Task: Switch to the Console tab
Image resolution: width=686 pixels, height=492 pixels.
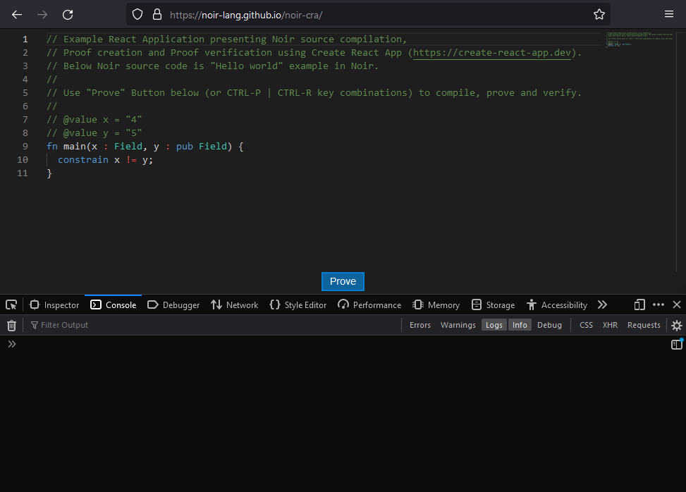Action: tap(114, 305)
